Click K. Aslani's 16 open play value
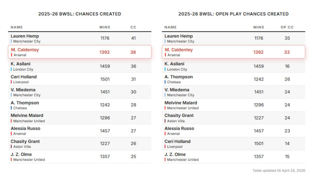The height and width of the screenshot is (177, 314). [287, 66]
